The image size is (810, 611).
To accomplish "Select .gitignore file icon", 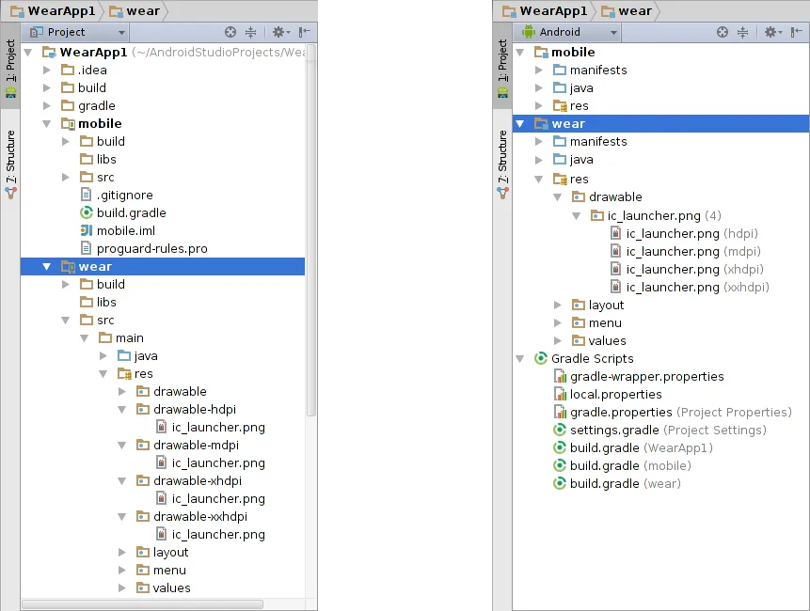I will point(86,195).
